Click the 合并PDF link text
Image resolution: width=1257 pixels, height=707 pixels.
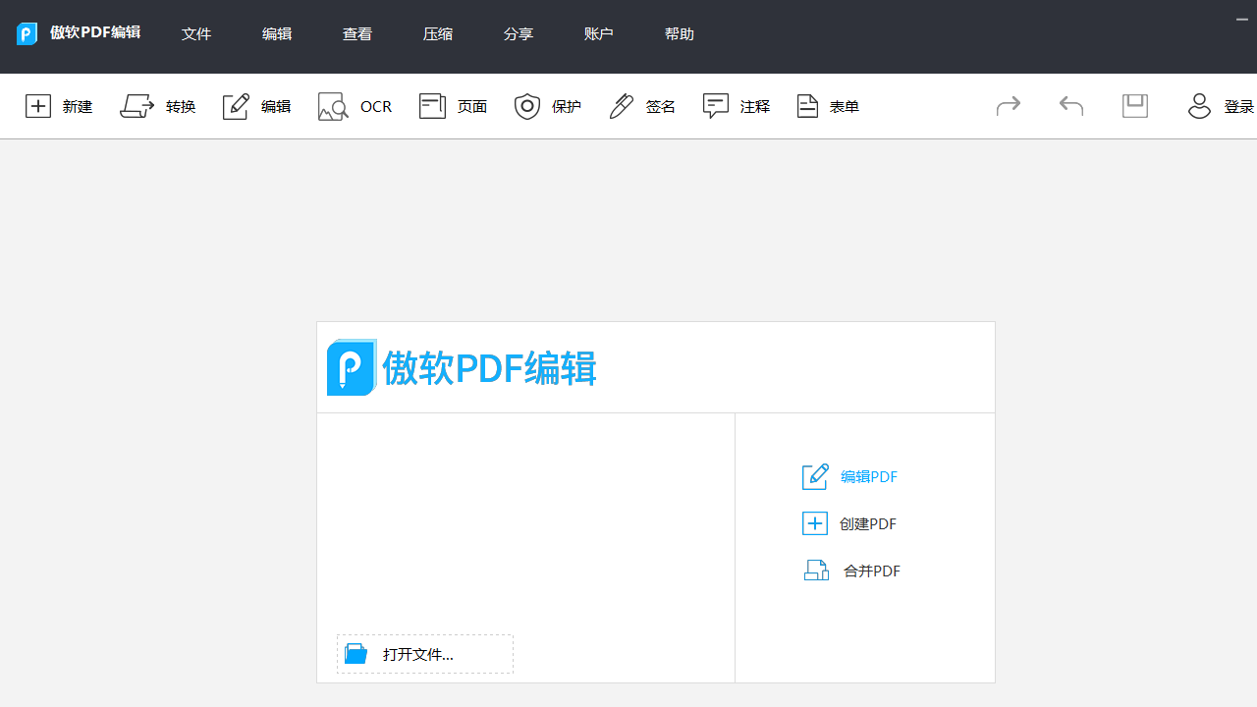coord(872,571)
